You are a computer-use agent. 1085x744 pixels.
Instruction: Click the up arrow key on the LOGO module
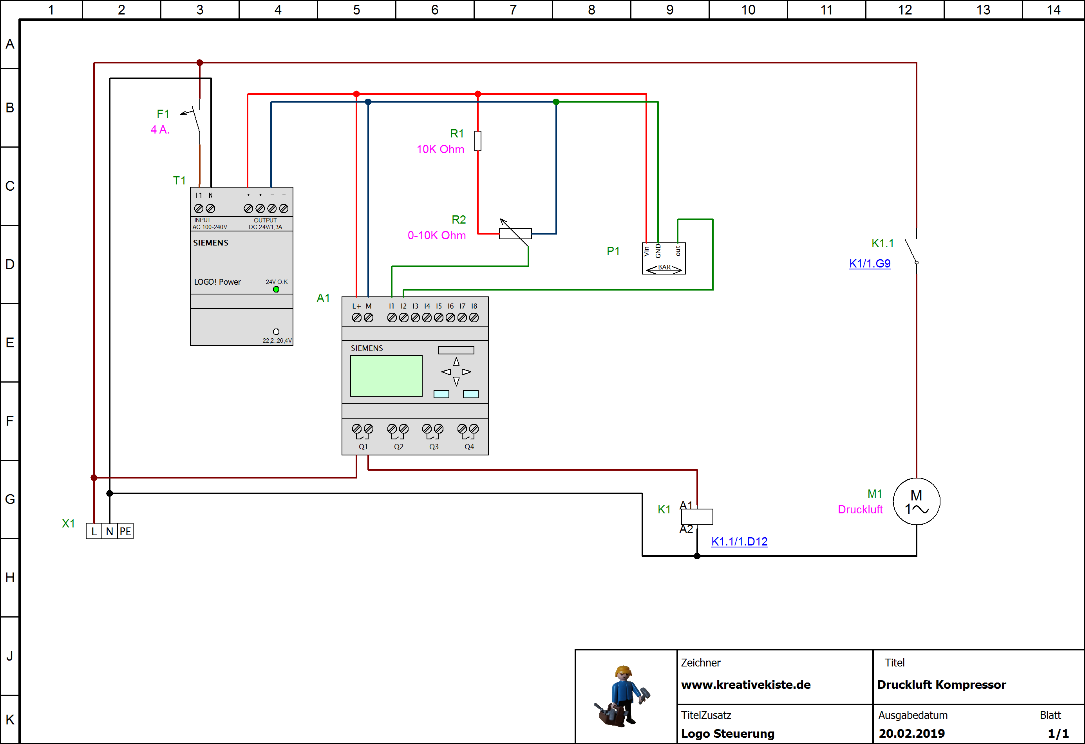tap(456, 362)
